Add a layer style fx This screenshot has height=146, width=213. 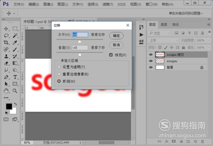click(x=167, y=141)
